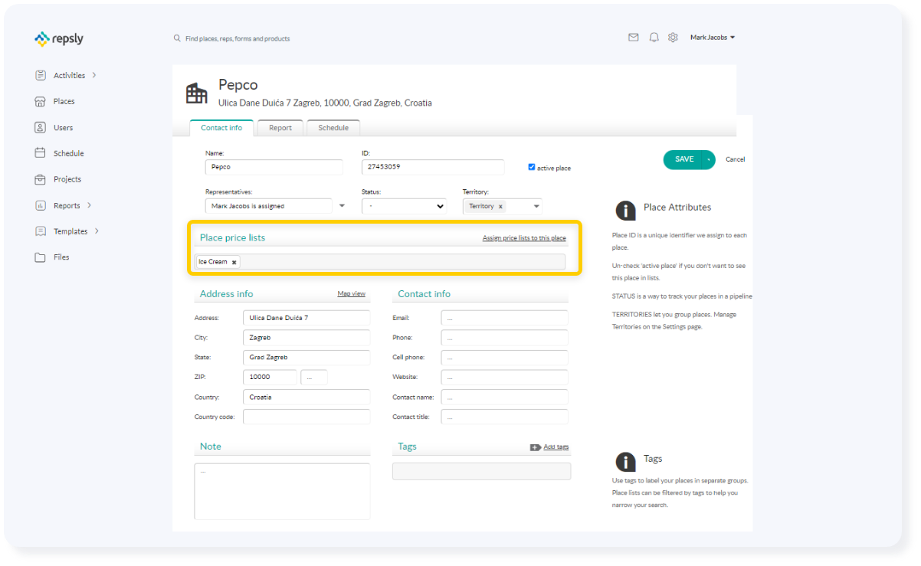The width and height of the screenshot is (921, 566).
Task: Open Users in the sidebar menu
Action: (64, 128)
